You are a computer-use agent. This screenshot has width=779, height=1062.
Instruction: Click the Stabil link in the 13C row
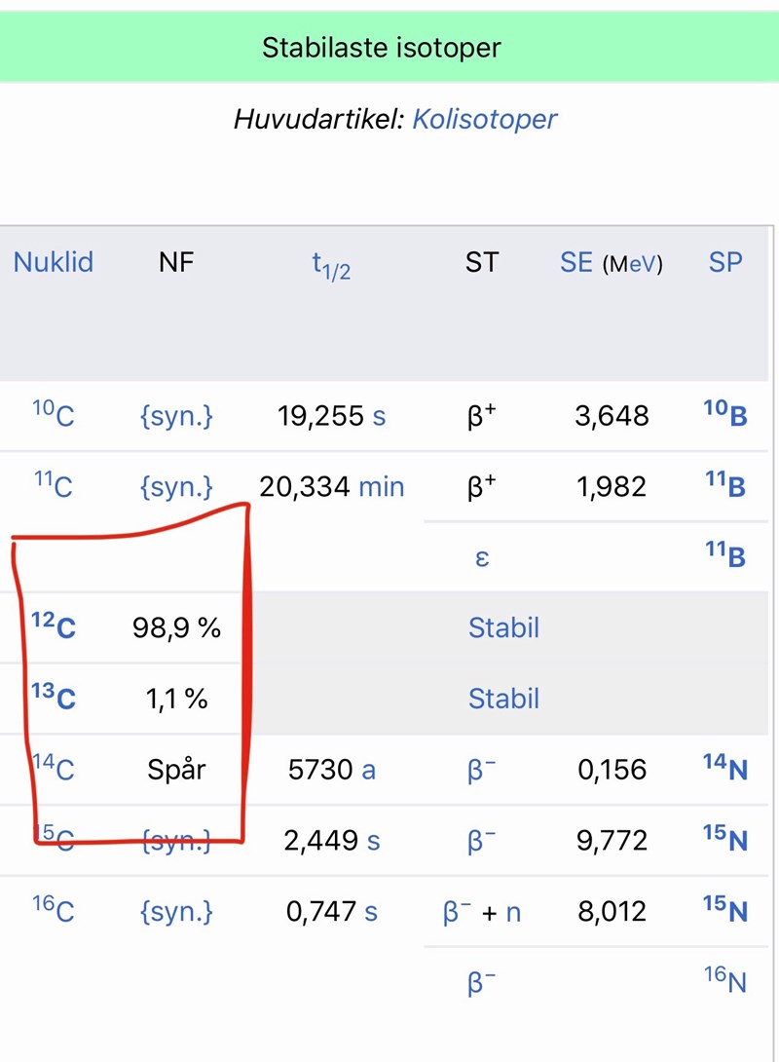(503, 699)
